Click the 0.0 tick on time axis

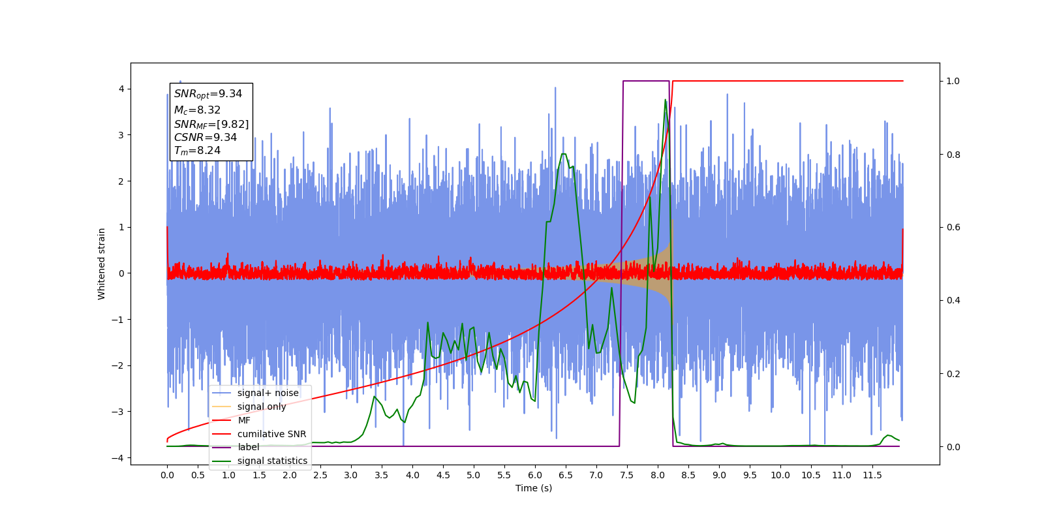click(x=167, y=475)
